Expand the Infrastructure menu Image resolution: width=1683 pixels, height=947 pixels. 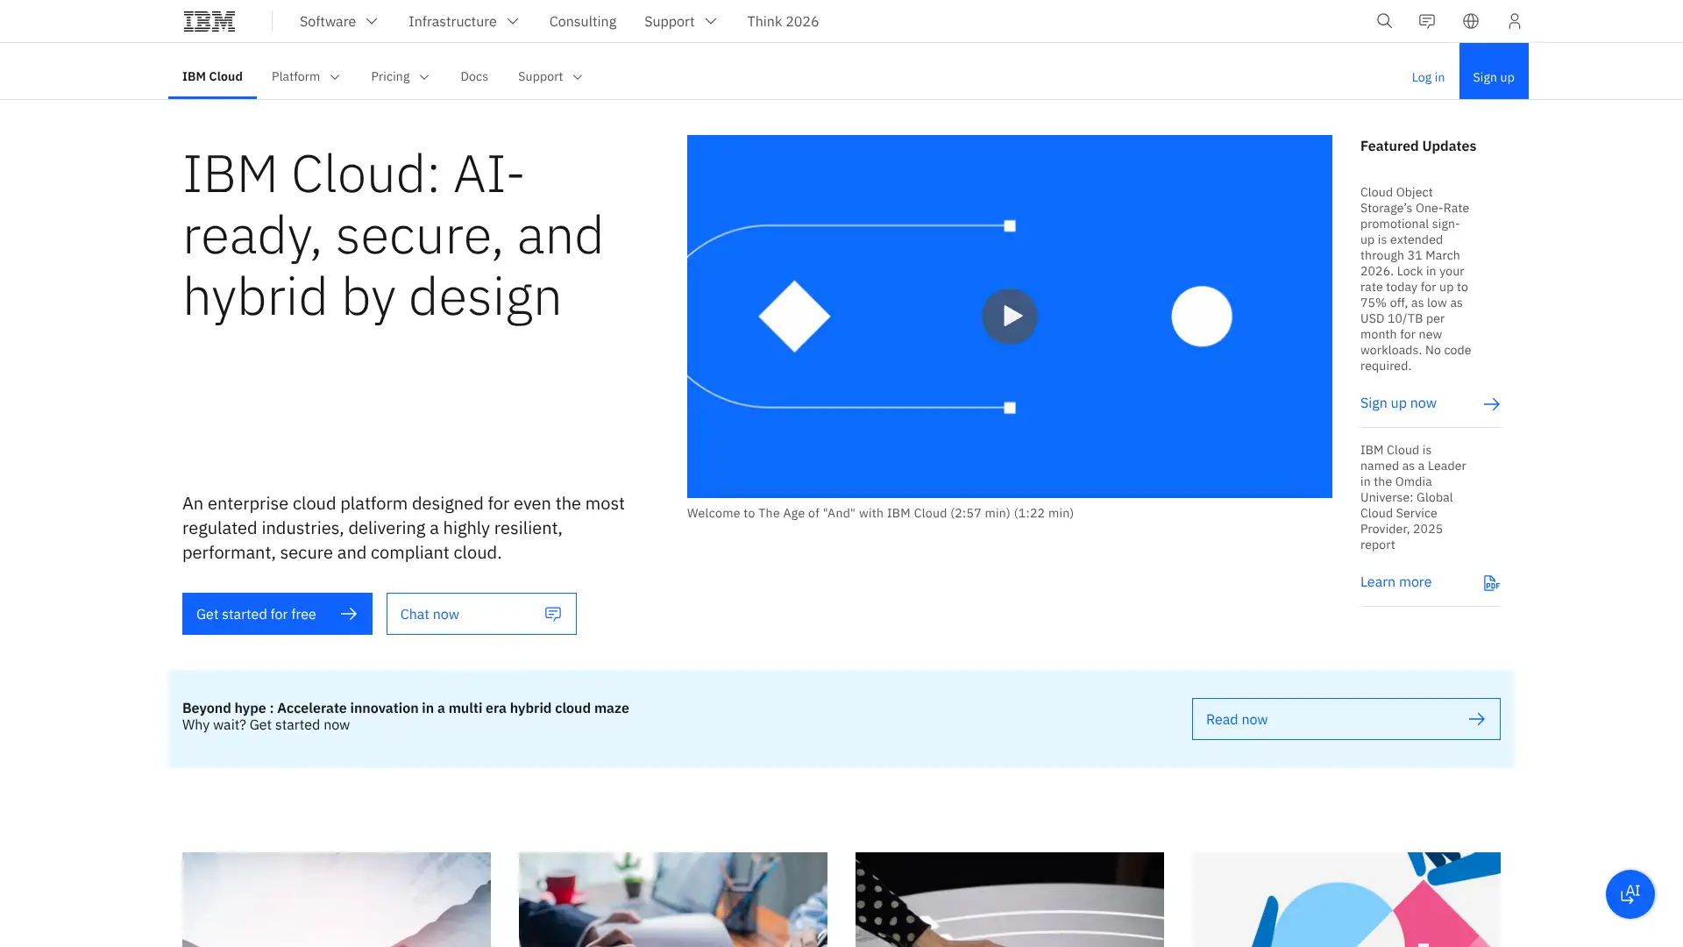[463, 21]
